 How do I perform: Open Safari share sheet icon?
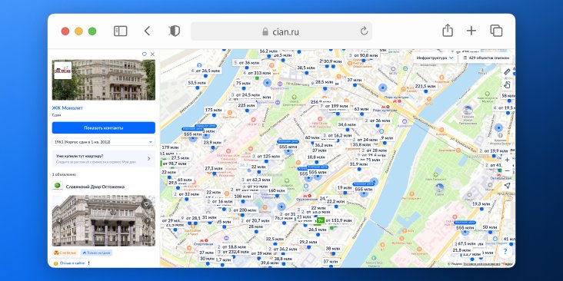448,31
